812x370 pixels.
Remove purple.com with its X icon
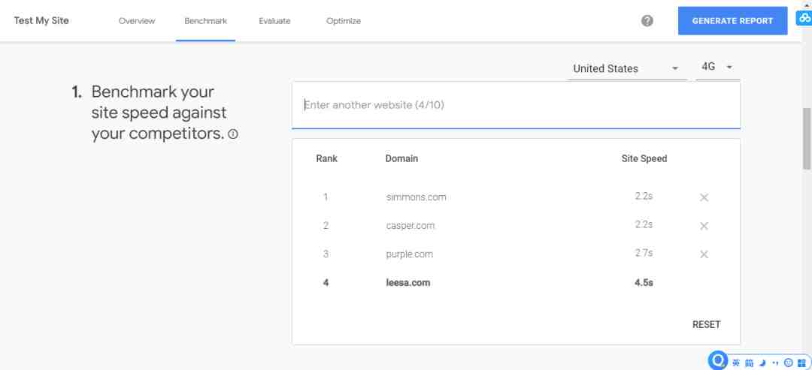(704, 254)
